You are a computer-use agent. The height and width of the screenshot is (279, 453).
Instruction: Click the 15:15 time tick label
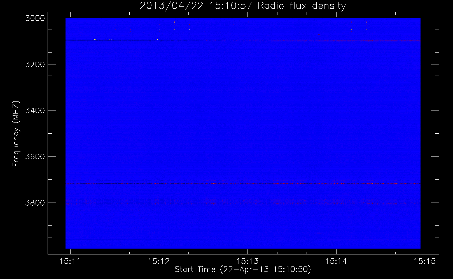pos(425,261)
